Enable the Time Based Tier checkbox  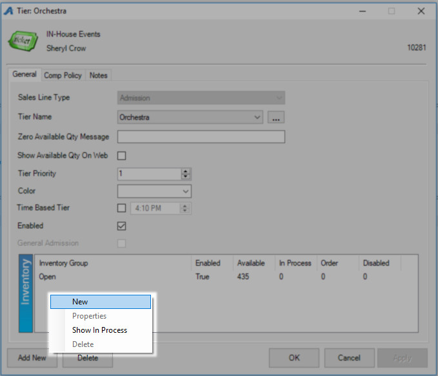pos(121,208)
